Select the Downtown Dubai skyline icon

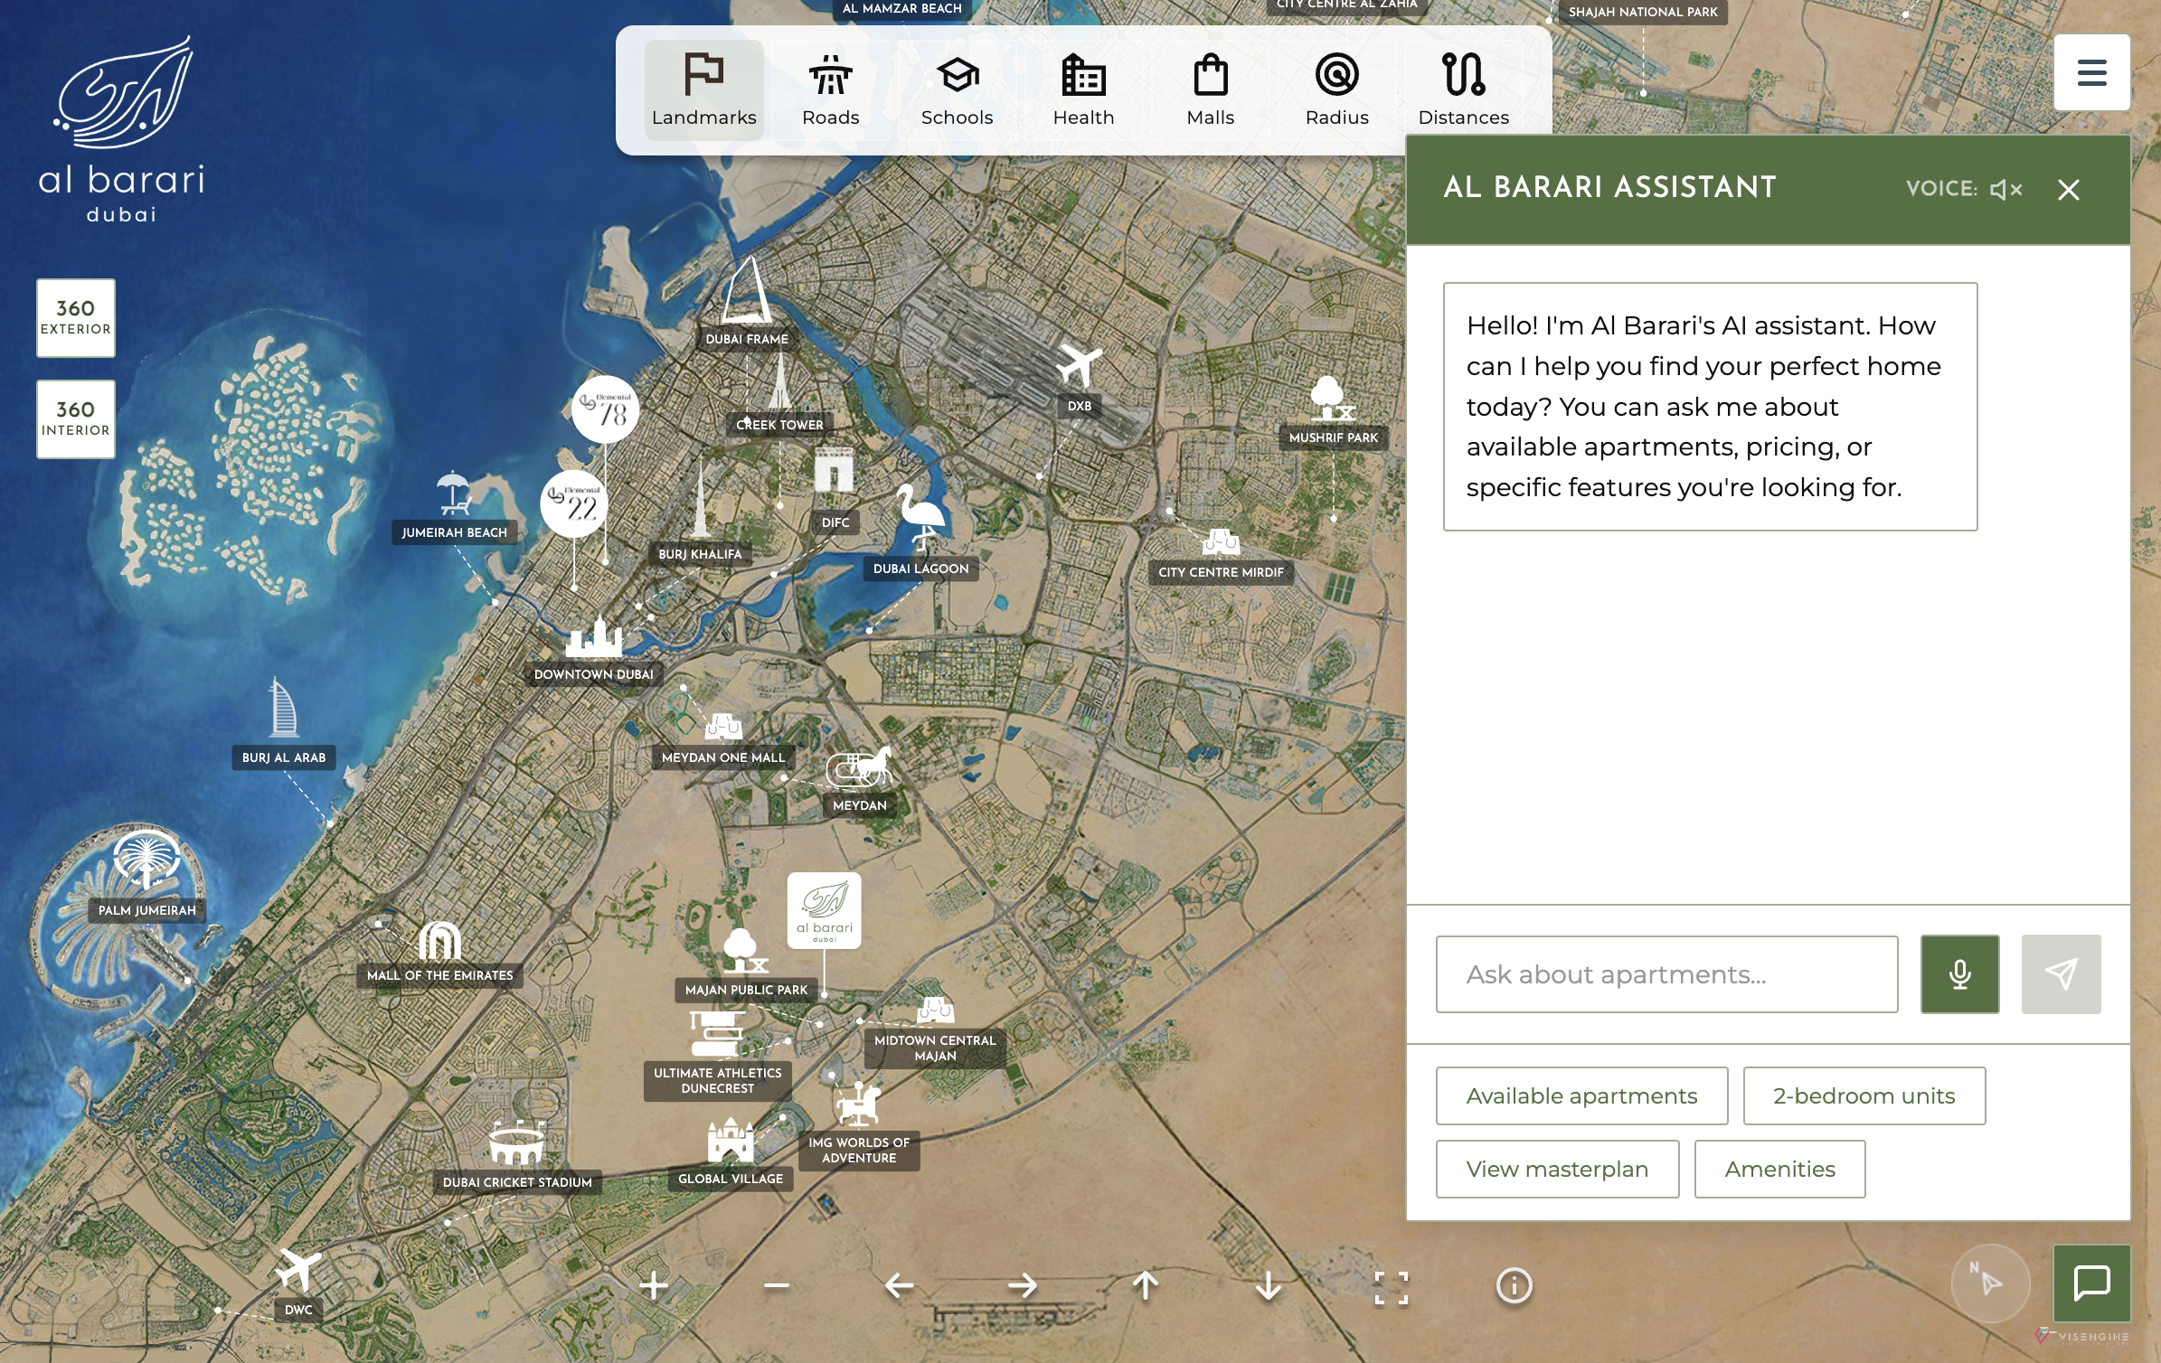click(594, 635)
